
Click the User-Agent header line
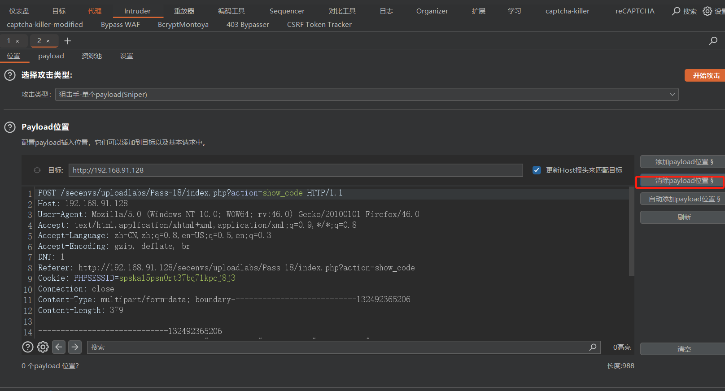(229, 214)
